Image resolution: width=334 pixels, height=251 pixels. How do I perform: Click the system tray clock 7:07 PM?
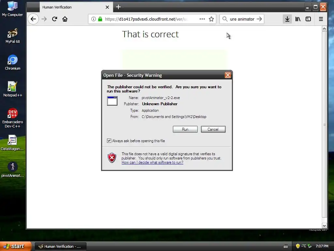click(x=322, y=246)
